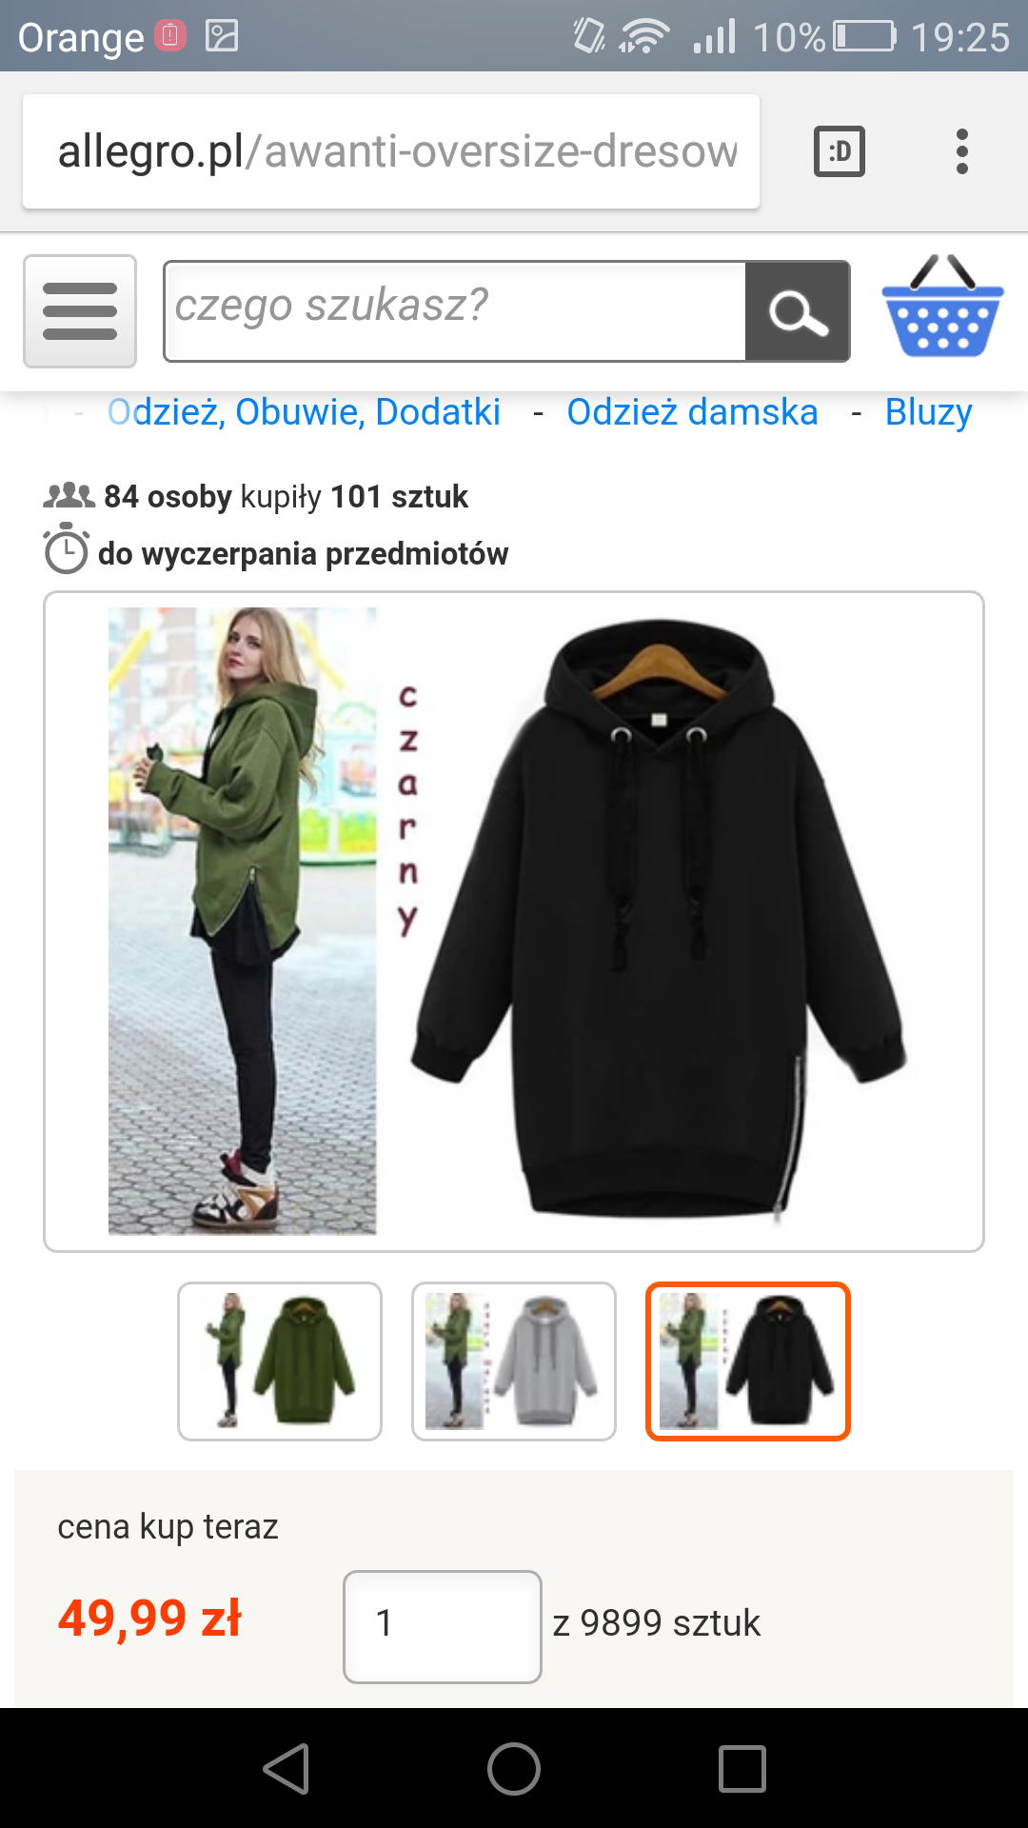Image resolution: width=1028 pixels, height=1828 pixels.
Task: Open the hamburger menu
Action: tap(80, 311)
